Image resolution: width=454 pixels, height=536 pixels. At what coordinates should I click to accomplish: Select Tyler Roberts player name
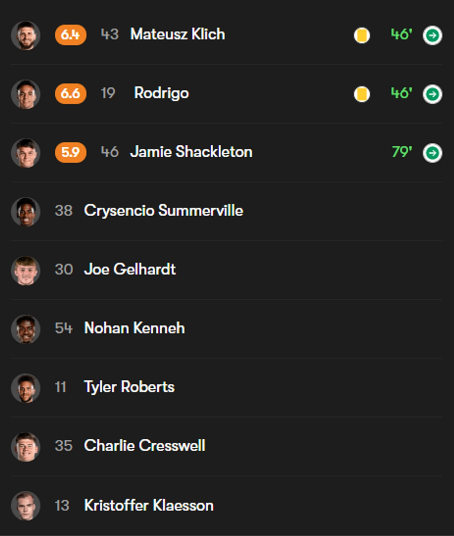pyautogui.click(x=129, y=387)
